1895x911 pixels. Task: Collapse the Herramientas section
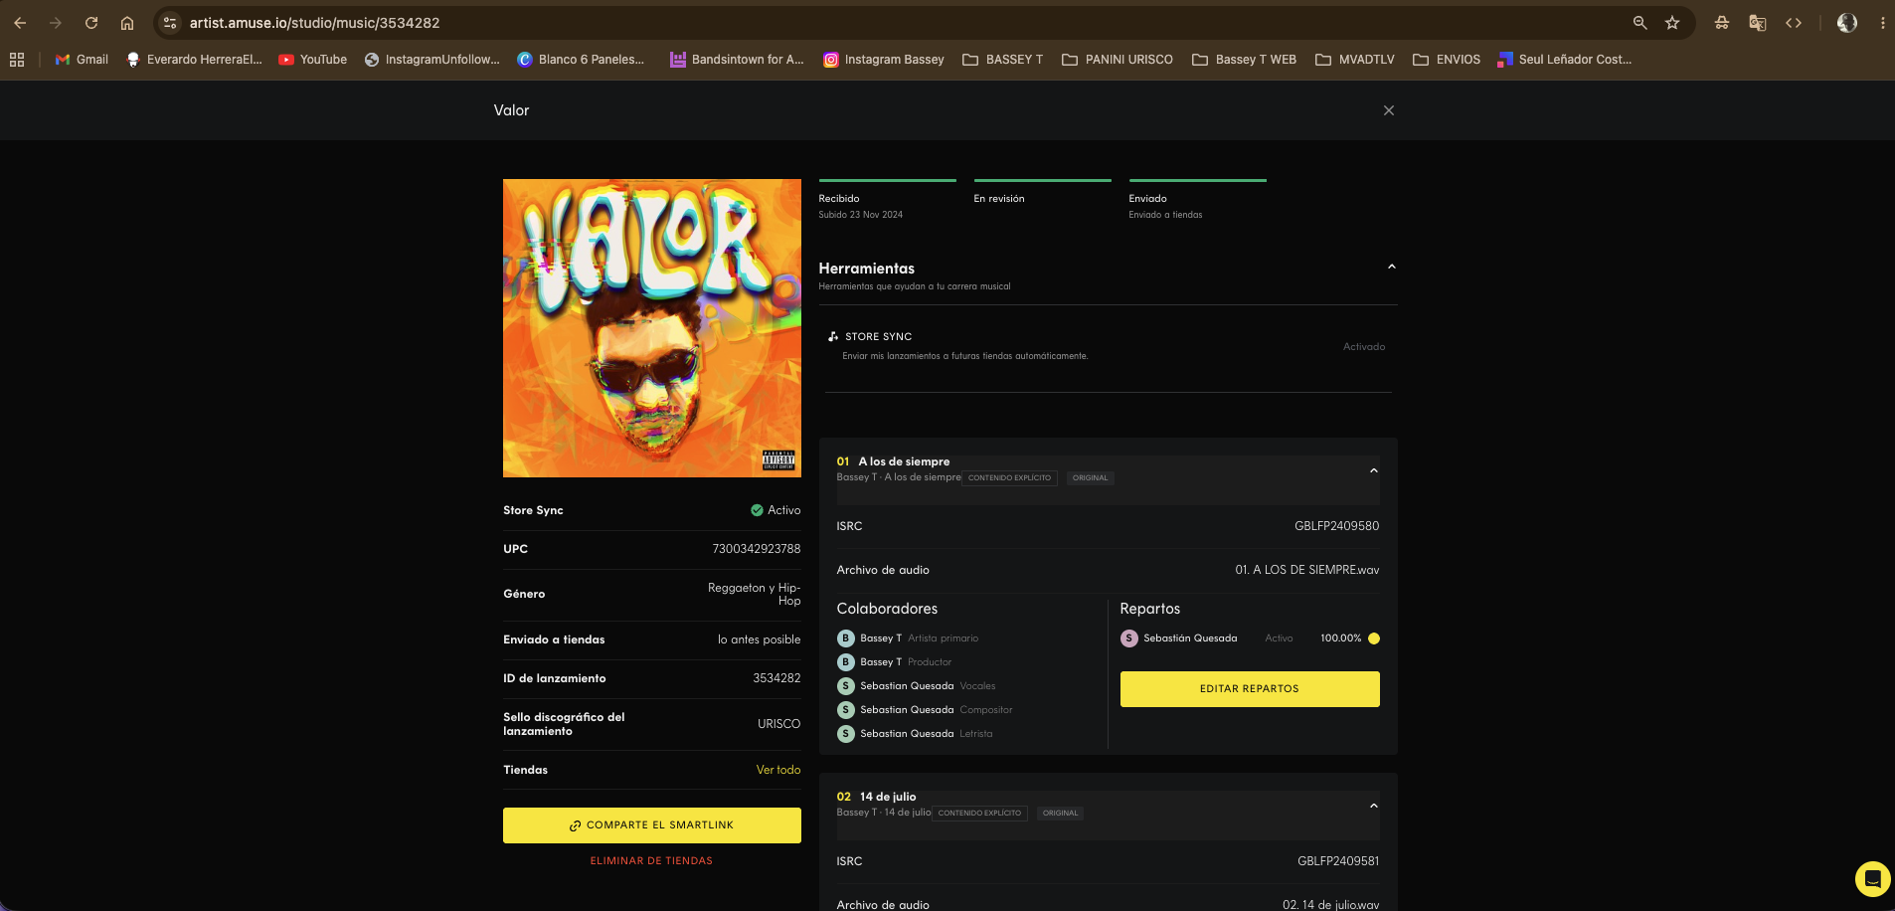point(1392,267)
